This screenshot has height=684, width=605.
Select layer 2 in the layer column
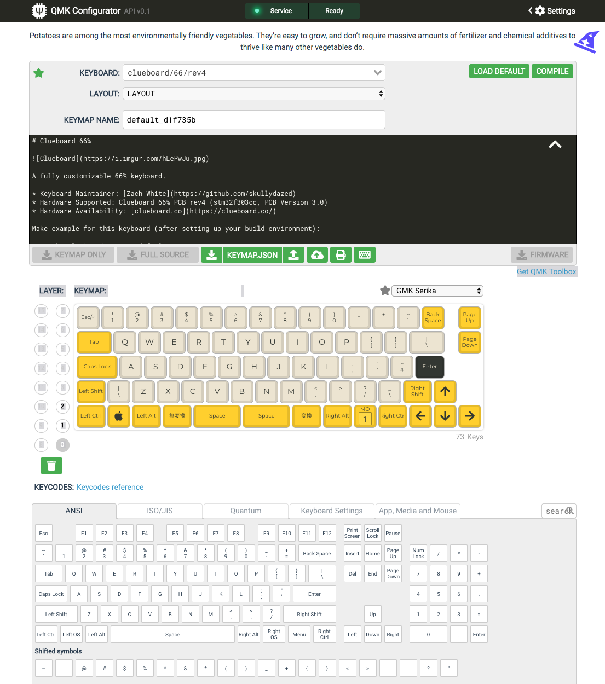(62, 407)
